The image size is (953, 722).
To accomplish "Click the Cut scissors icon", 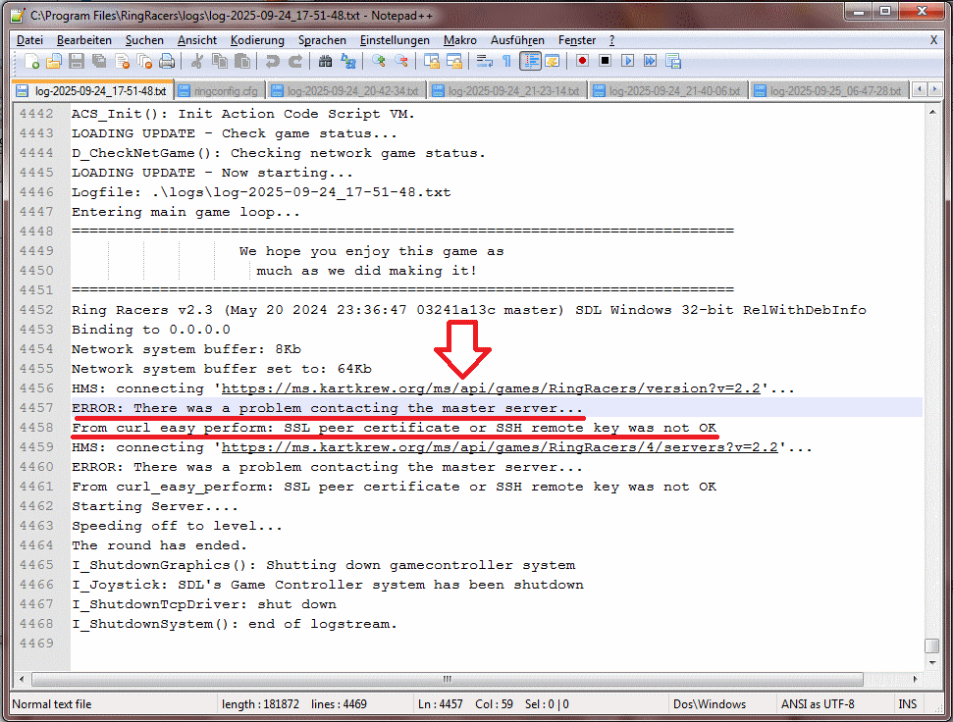I will pyautogui.click(x=196, y=61).
